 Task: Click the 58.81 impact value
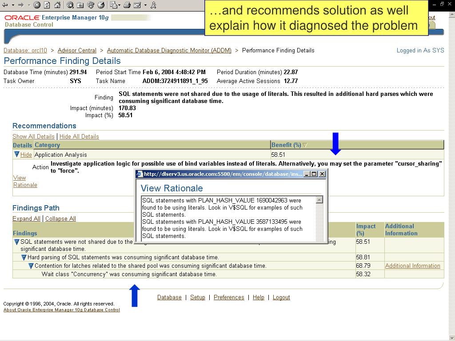click(363, 258)
